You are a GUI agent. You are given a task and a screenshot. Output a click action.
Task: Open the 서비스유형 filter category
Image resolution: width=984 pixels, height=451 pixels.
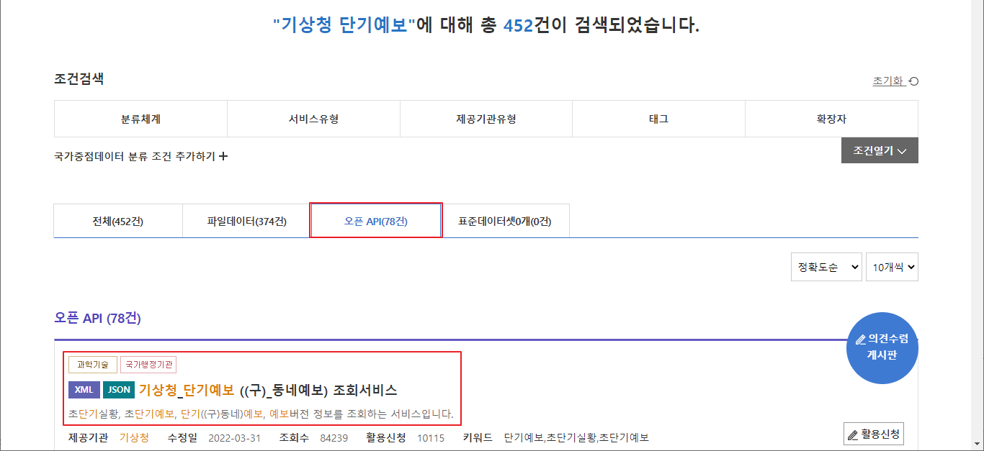(313, 119)
